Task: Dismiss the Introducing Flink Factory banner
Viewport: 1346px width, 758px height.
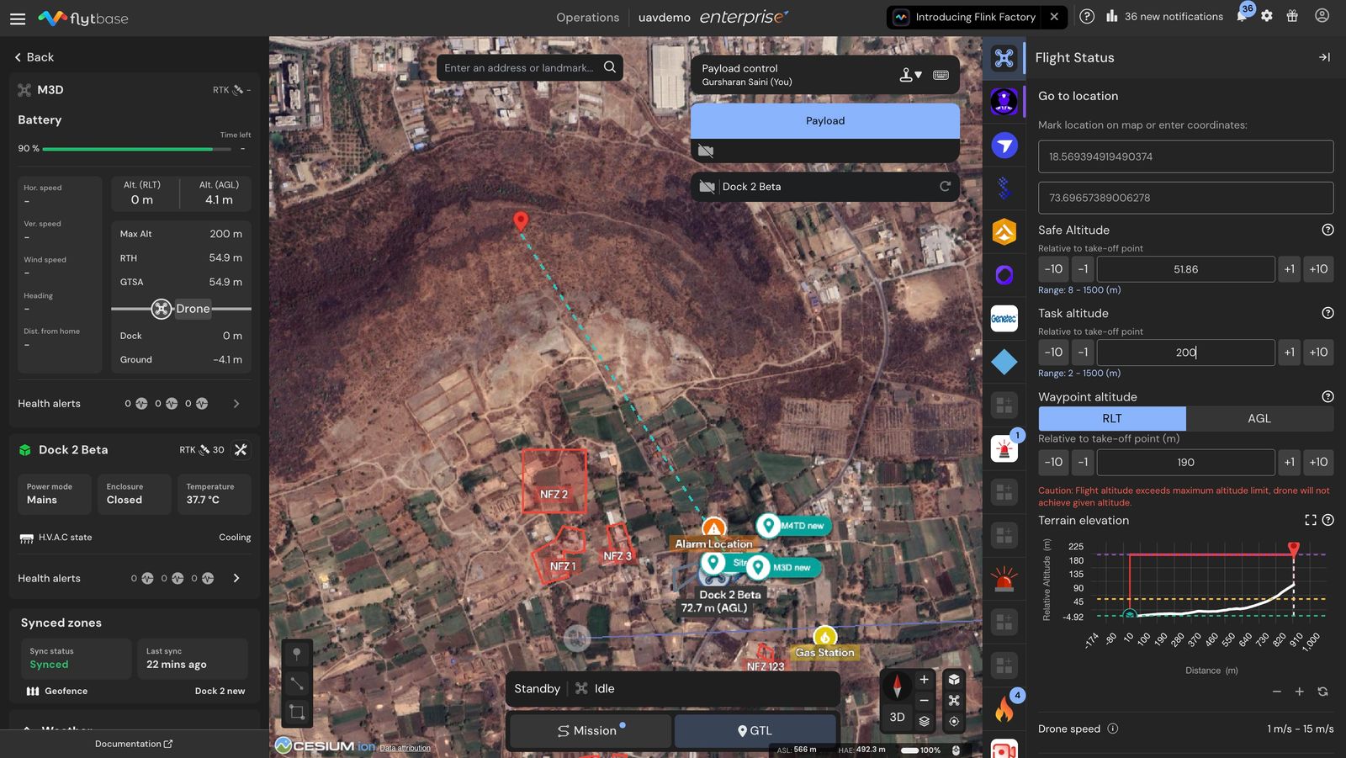Action: click(x=1054, y=17)
